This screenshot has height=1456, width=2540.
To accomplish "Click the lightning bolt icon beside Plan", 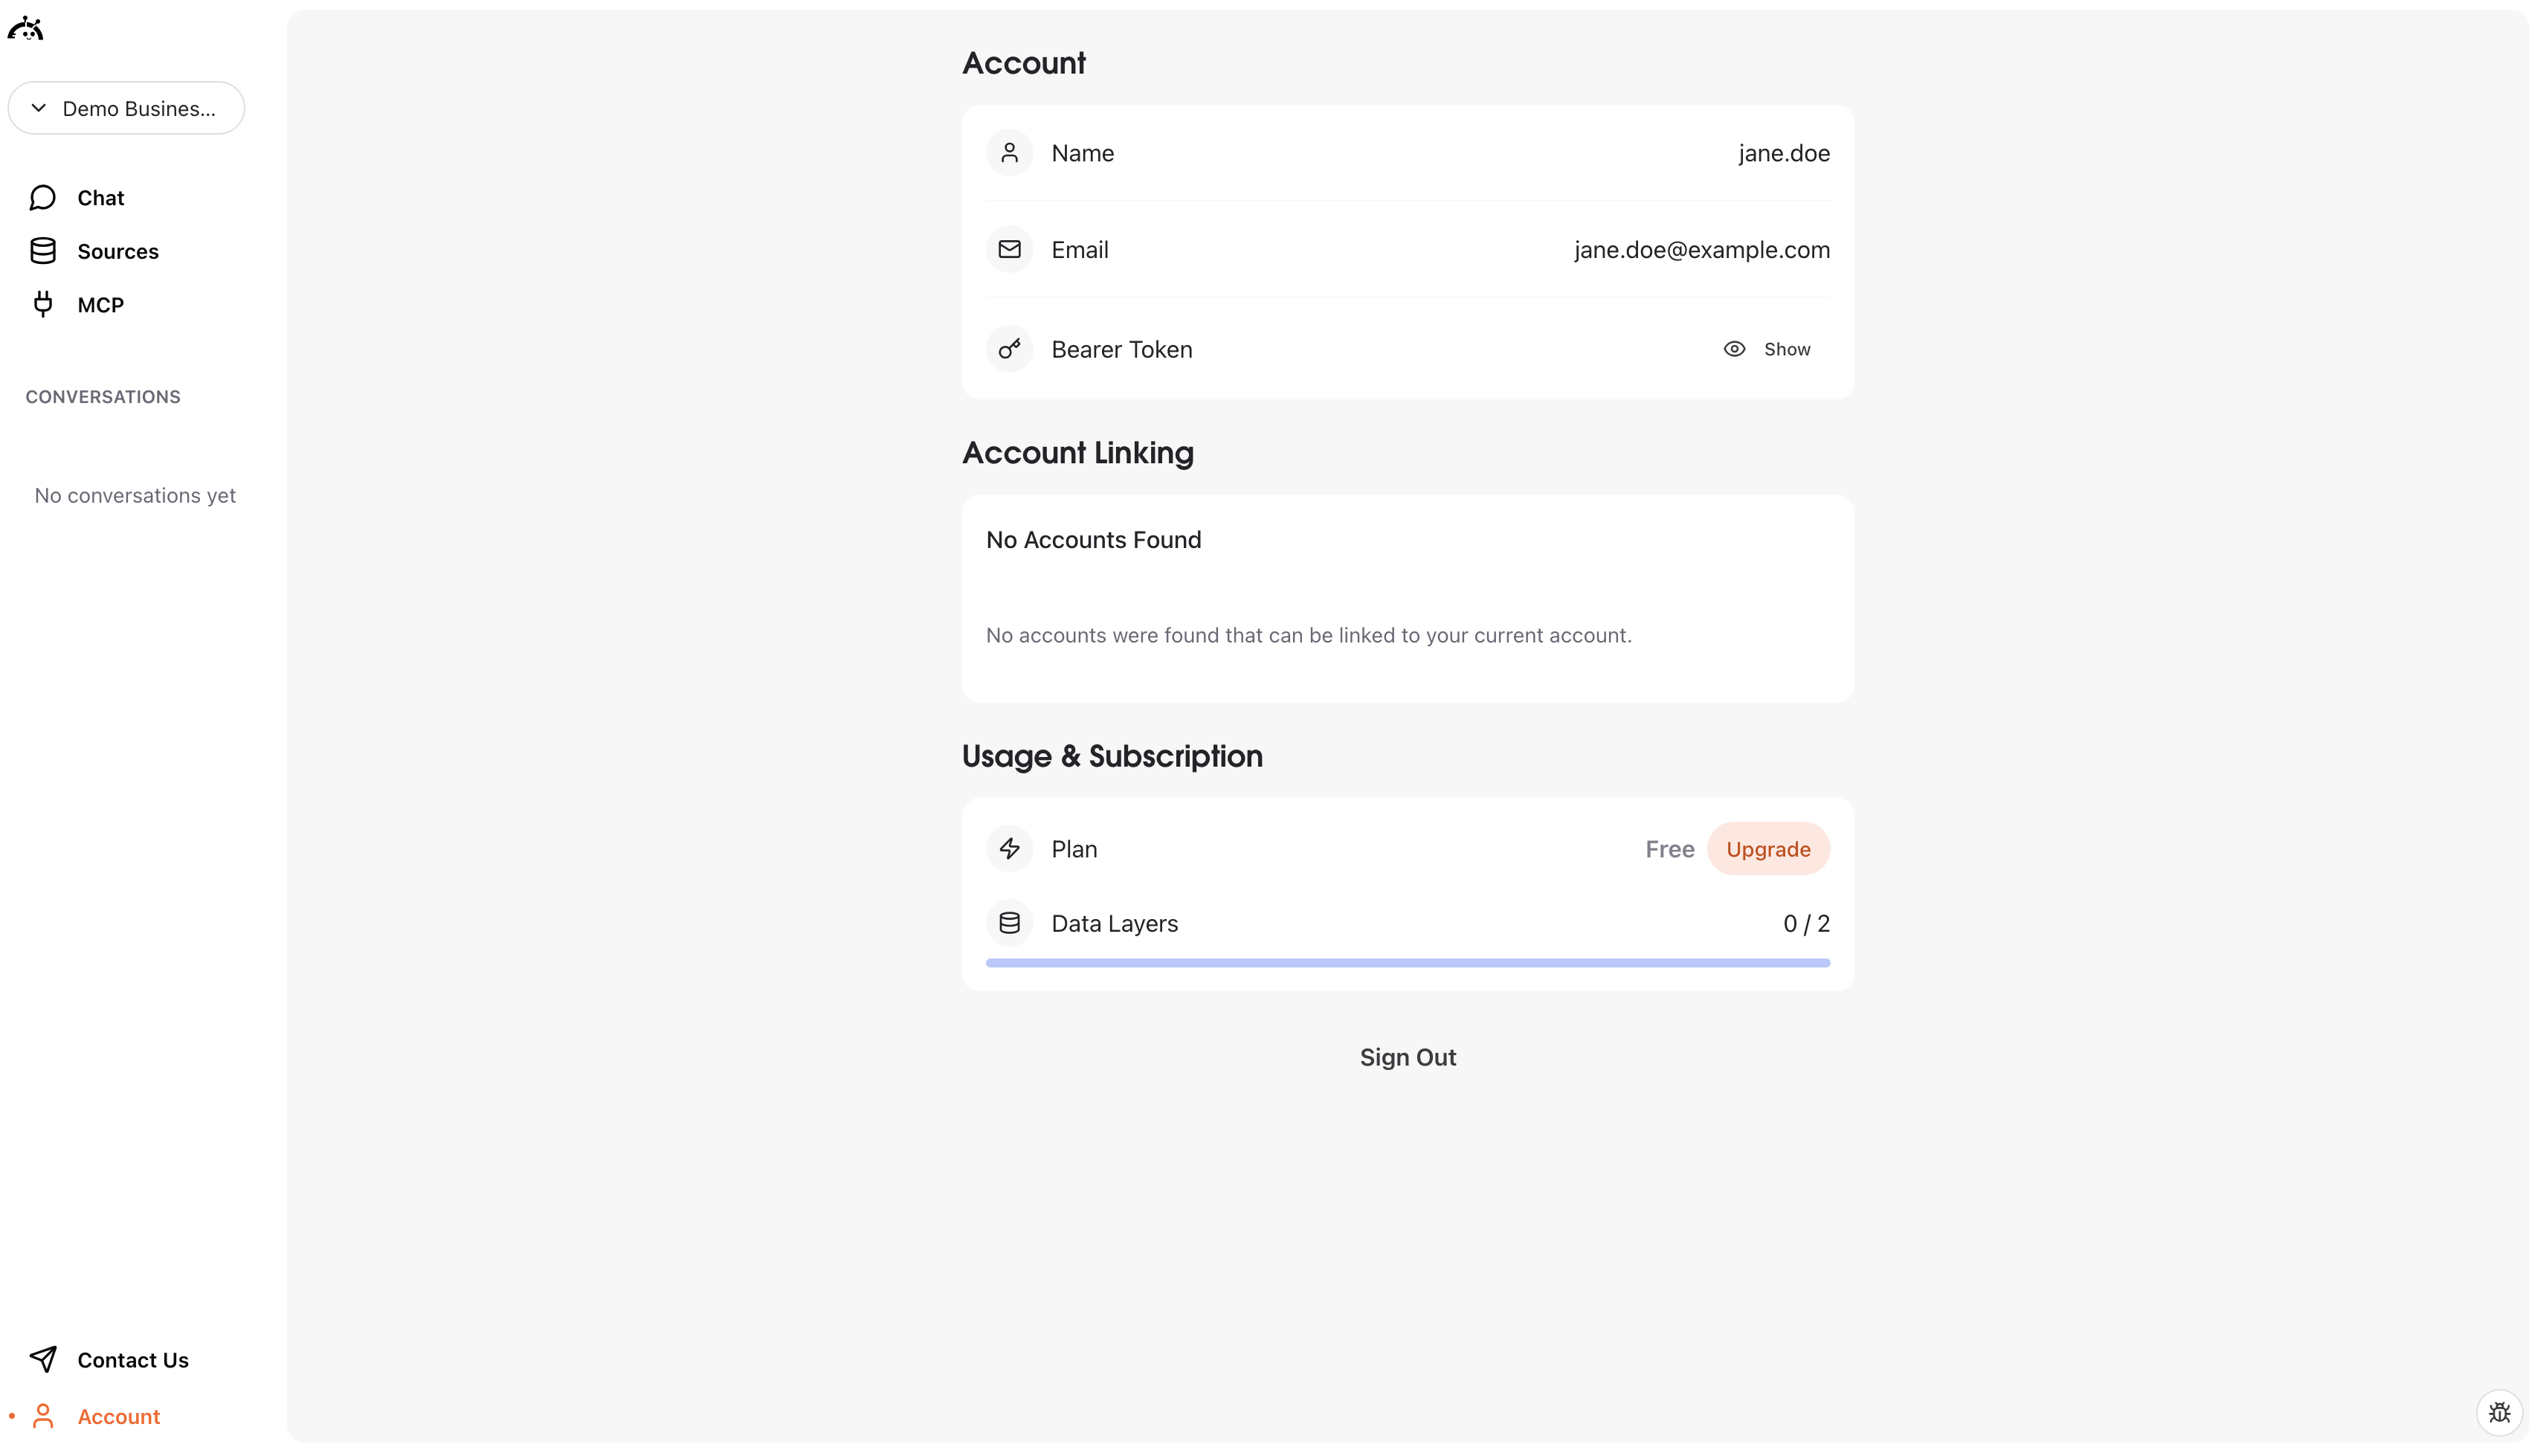I will tap(1008, 848).
